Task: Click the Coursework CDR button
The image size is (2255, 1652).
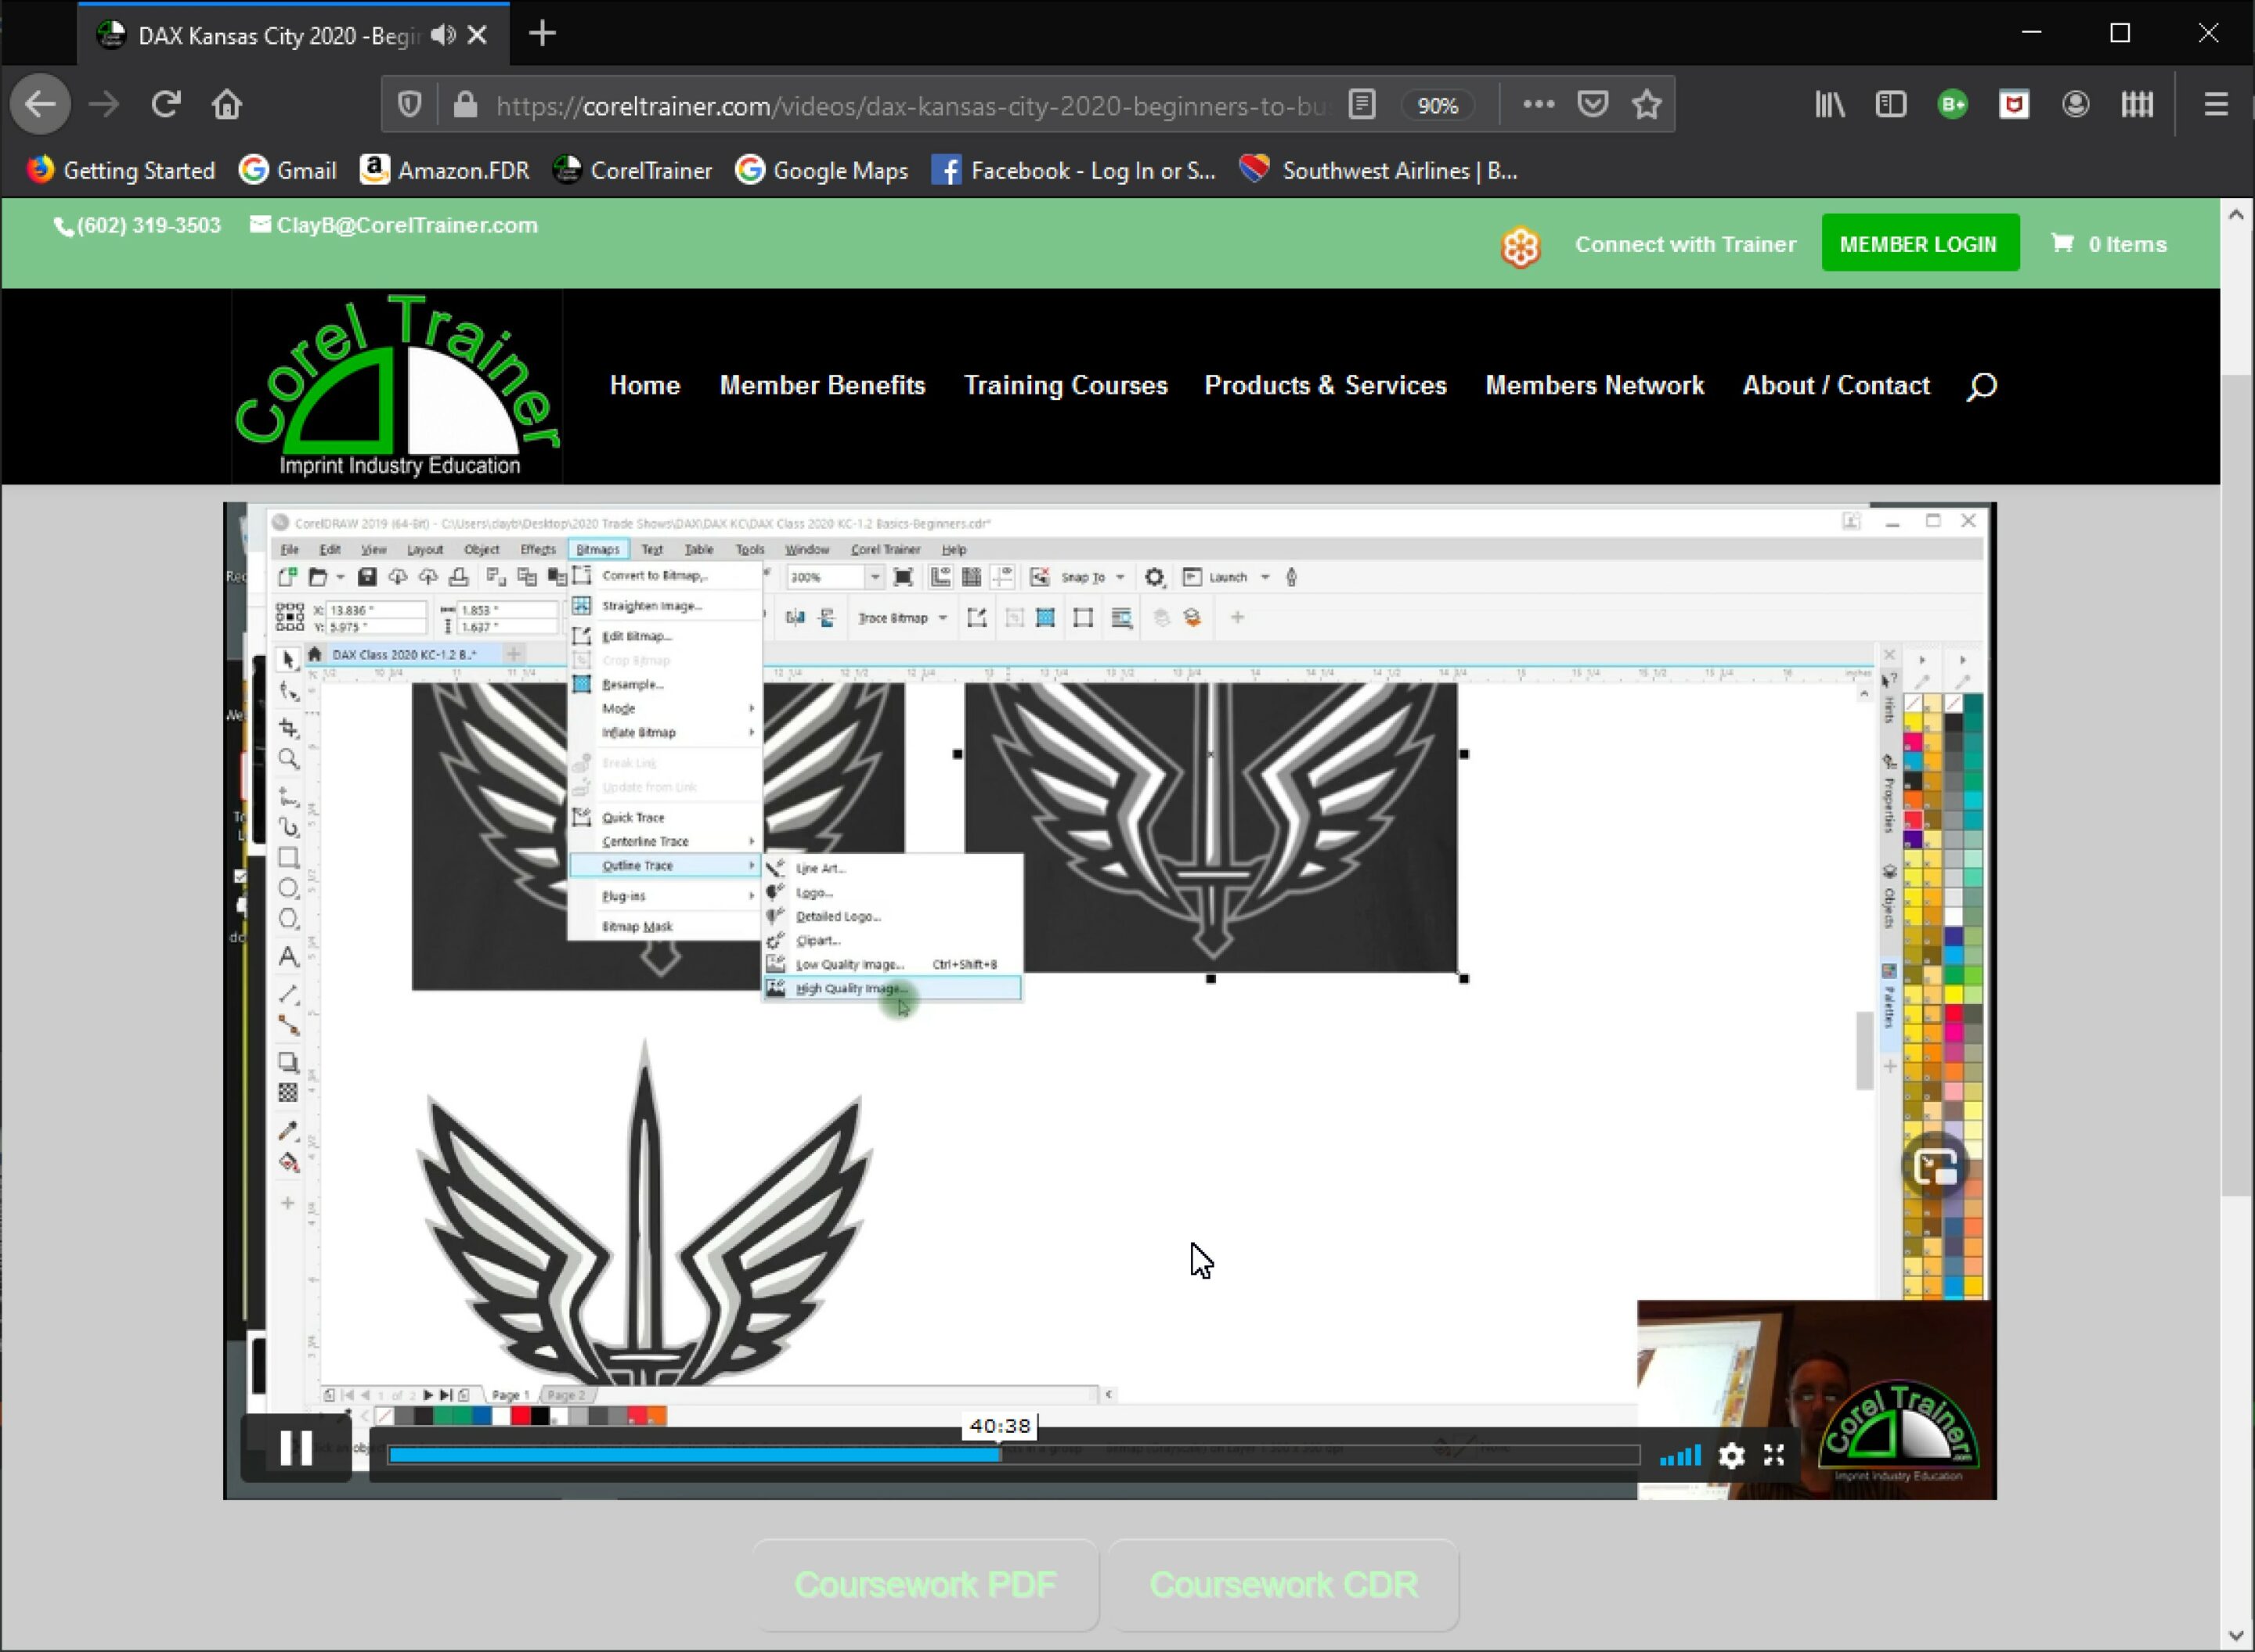Action: 1283,1584
